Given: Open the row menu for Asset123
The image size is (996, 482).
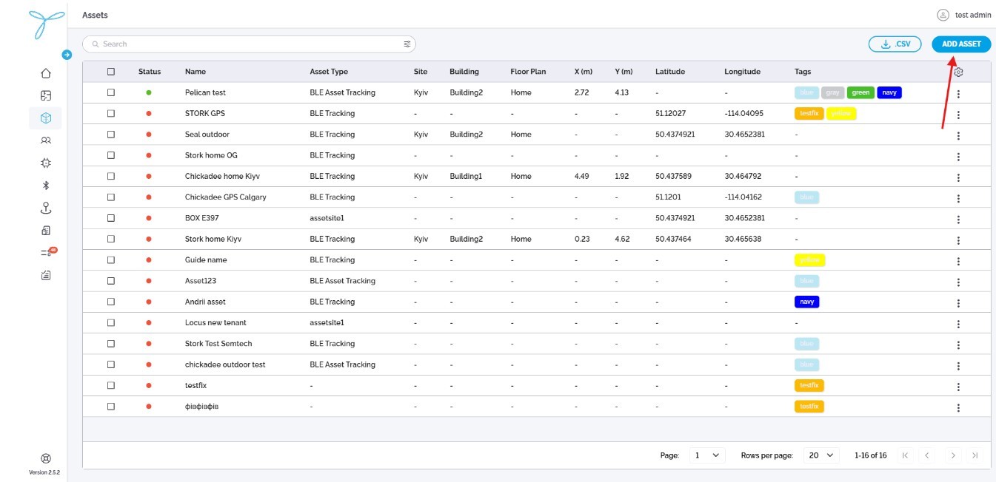Looking at the screenshot, I should click(958, 282).
